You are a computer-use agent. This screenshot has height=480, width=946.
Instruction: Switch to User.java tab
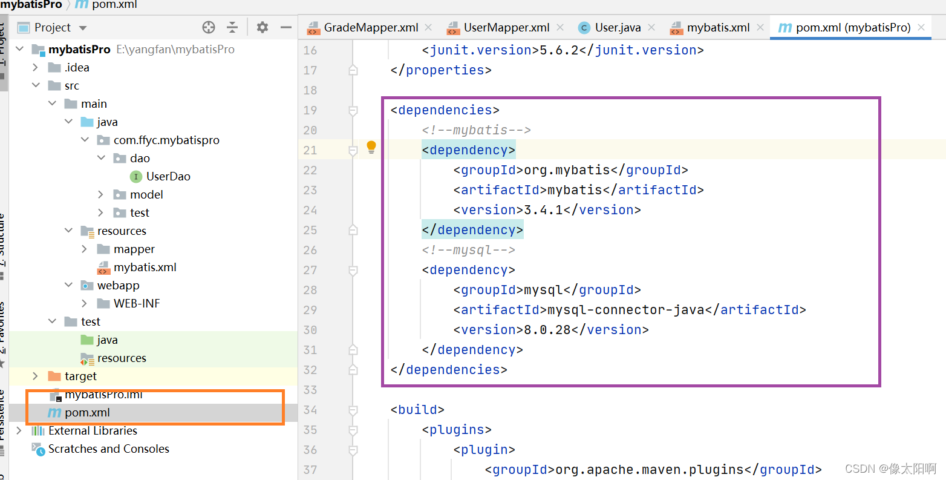618,28
